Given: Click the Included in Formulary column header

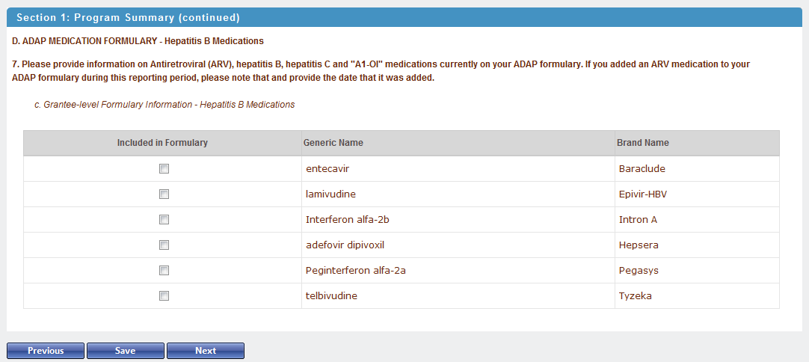Looking at the screenshot, I should tap(162, 143).
